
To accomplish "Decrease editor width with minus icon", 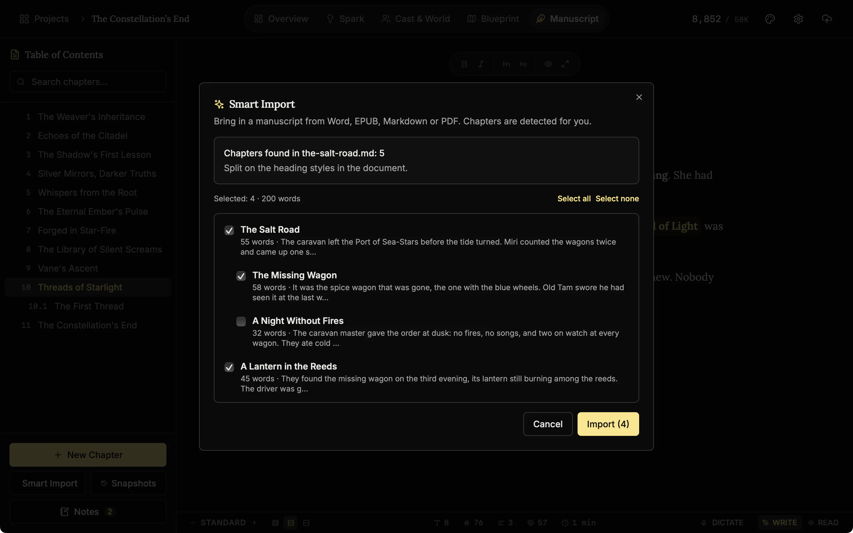I will pyautogui.click(x=193, y=522).
